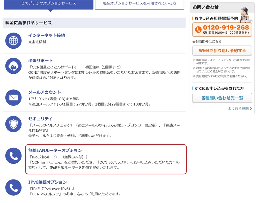Click the phone icon beside 無線LANルーターオプション
The width and height of the screenshot is (265, 203).
pyautogui.click(x=13, y=156)
